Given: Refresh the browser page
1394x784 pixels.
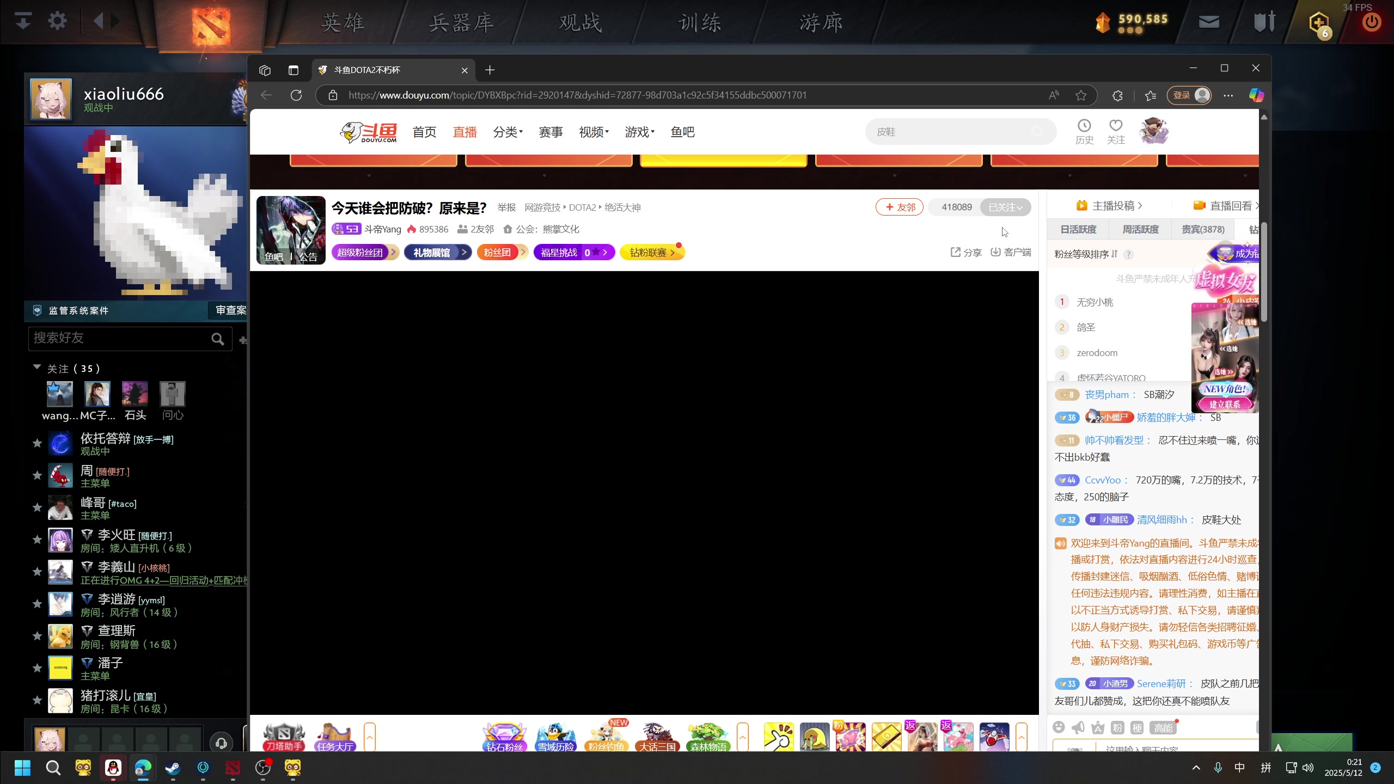Looking at the screenshot, I should coord(296,95).
